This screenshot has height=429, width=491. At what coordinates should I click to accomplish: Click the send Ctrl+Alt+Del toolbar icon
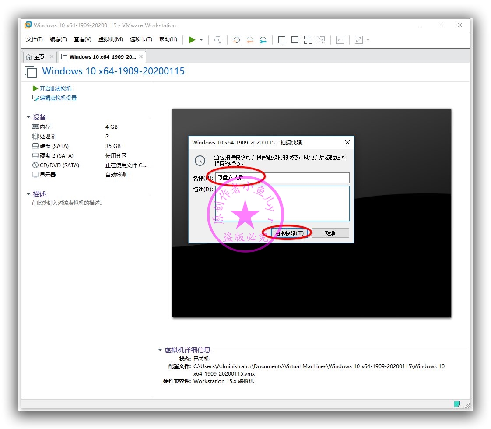tap(218, 40)
